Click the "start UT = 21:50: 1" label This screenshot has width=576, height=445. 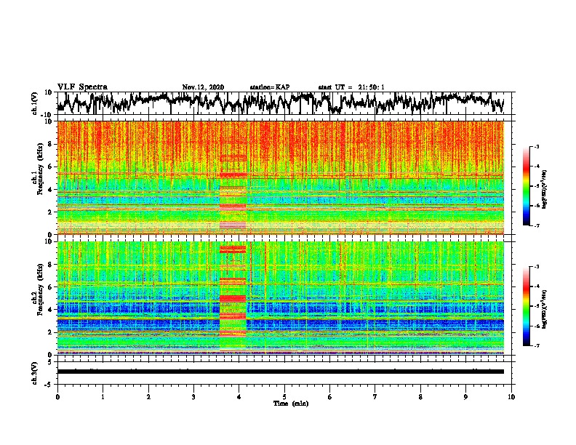pos(351,87)
